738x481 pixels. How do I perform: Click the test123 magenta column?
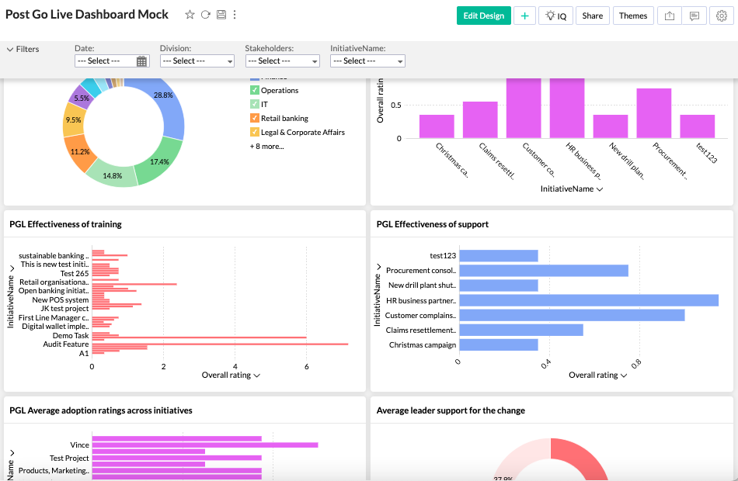697,126
